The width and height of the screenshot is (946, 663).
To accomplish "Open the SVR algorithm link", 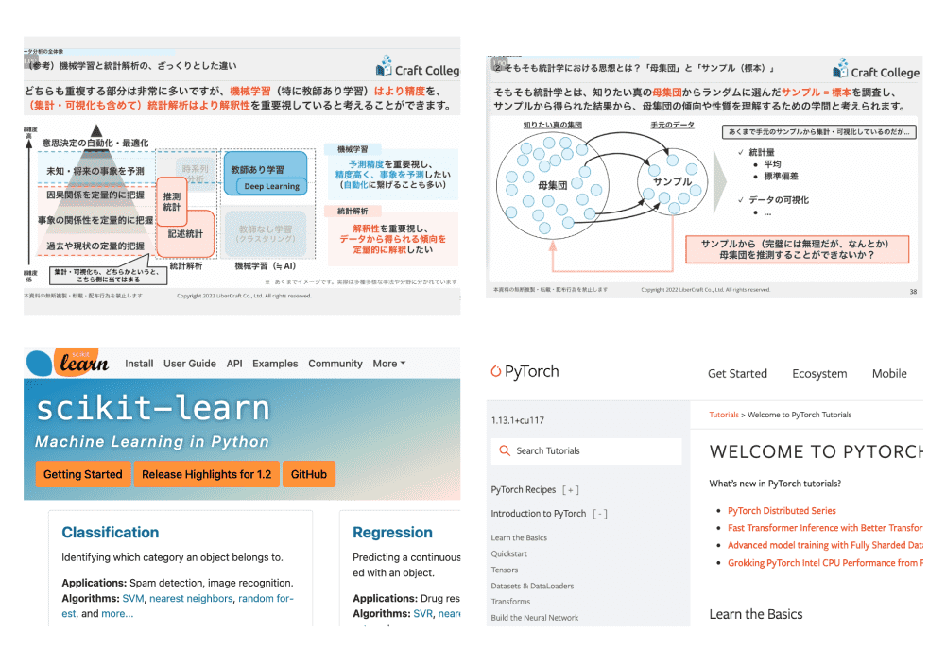I will pyautogui.click(x=423, y=614).
